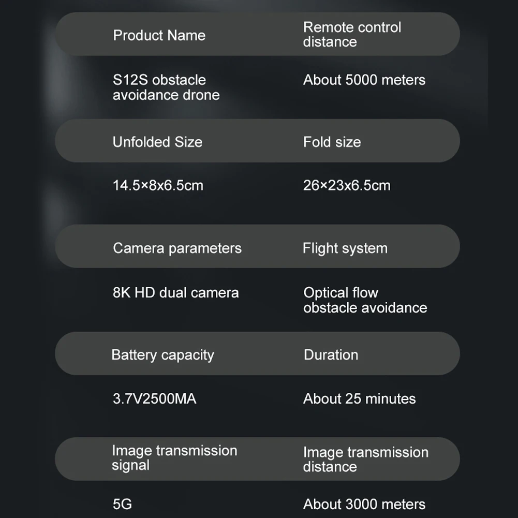
Task: Select the Image transmission distance header
Action: (x=365, y=459)
